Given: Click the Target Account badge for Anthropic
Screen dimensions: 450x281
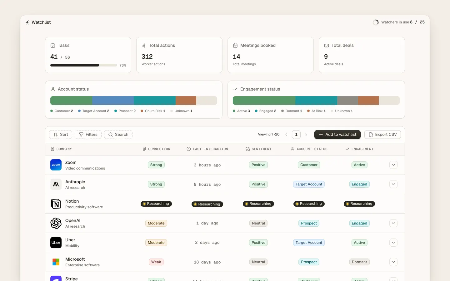Looking at the screenshot, I should pos(309,184).
